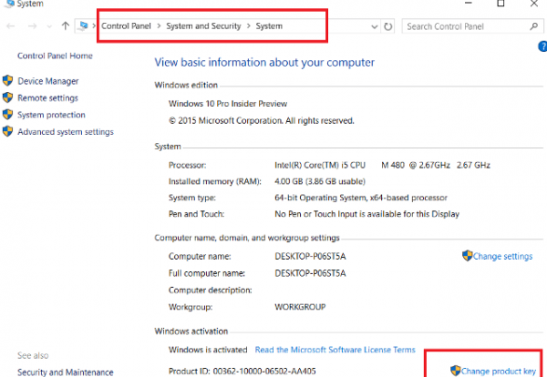Select computer name DESKTOP-P06ST5A value

(310, 257)
